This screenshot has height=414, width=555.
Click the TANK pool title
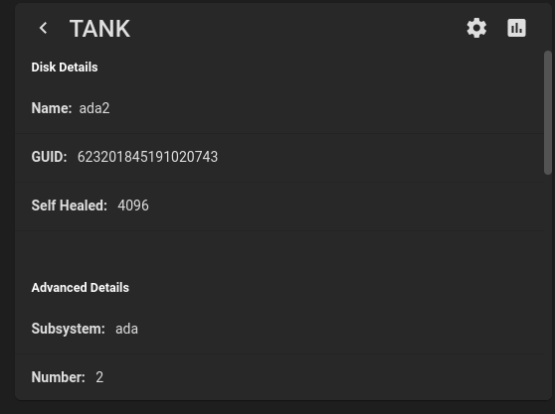pos(99,28)
